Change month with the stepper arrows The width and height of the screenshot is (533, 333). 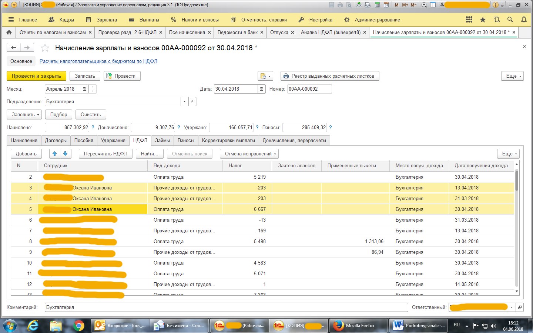93,89
